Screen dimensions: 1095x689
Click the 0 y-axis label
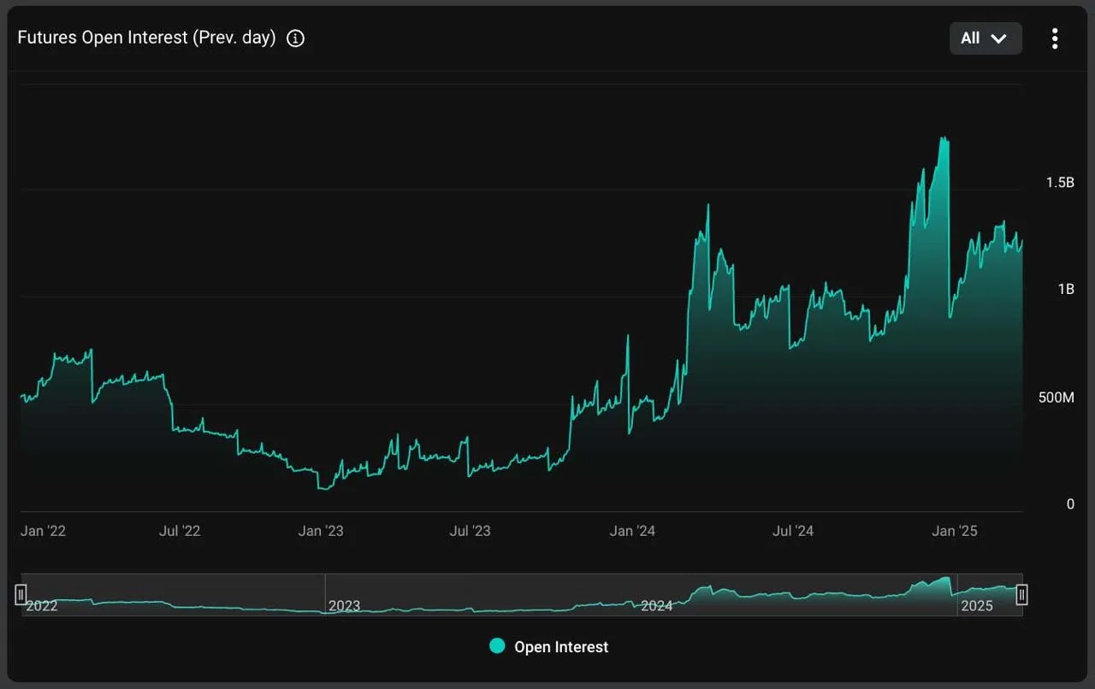(x=1070, y=503)
